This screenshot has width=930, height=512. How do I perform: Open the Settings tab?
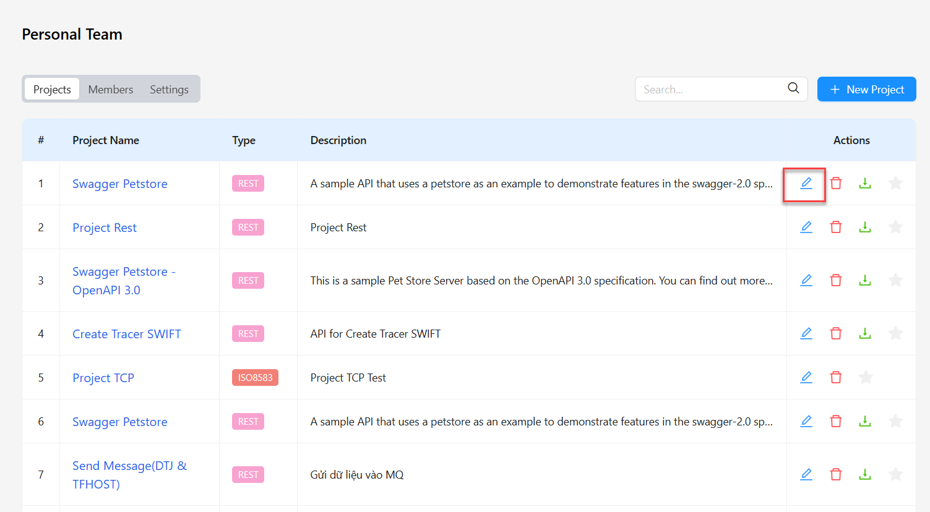169,89
